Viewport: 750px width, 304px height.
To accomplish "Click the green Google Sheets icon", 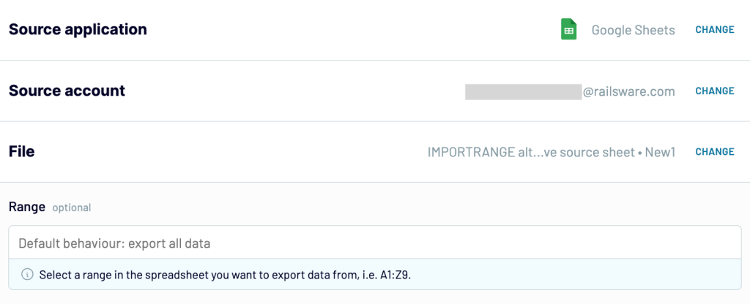I will (x=568, y=29).
